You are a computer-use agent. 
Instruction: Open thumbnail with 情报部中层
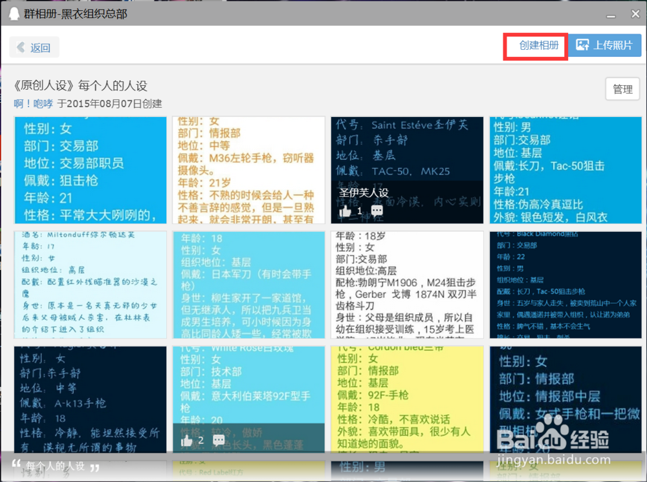(x=565, y=399)
